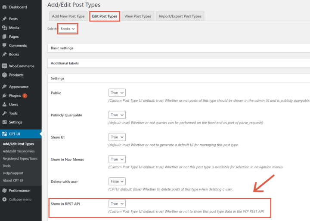Click the WooCommerce logo icon

coord(4,66)
